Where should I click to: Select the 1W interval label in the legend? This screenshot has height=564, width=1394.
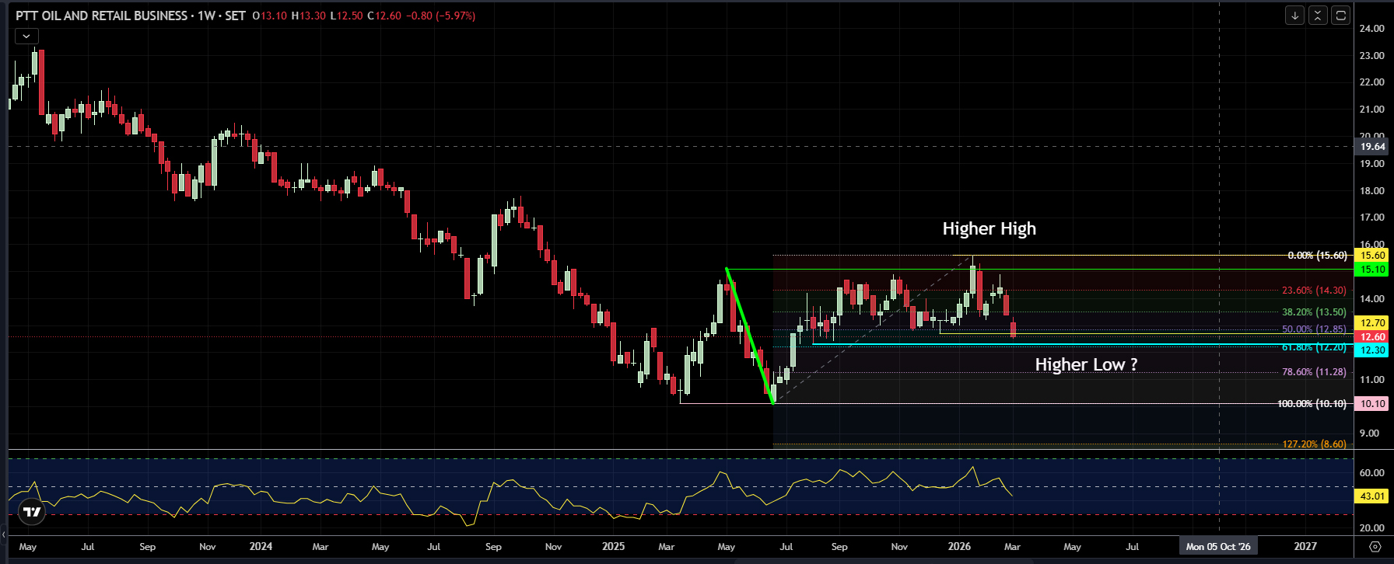click(x=206, y=16)
